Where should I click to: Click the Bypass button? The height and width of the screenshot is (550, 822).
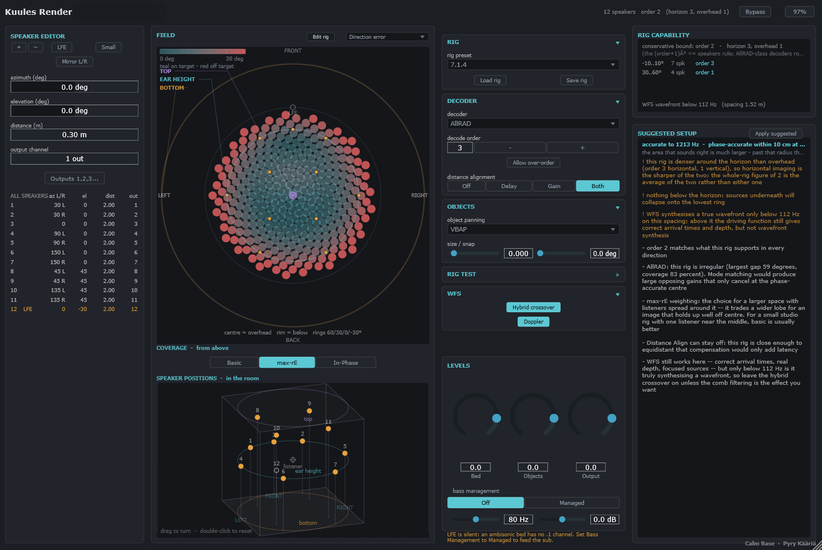[755, 11]
